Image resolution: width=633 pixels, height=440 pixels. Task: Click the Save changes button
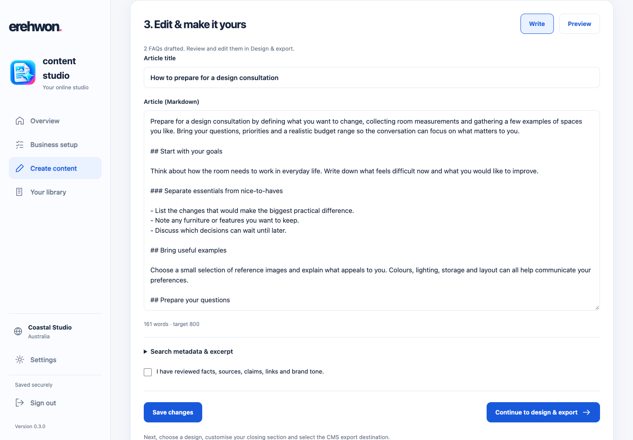[x=173, y=412]
